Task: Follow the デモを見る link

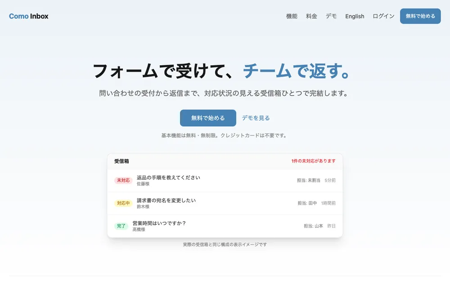Action: 256,118
